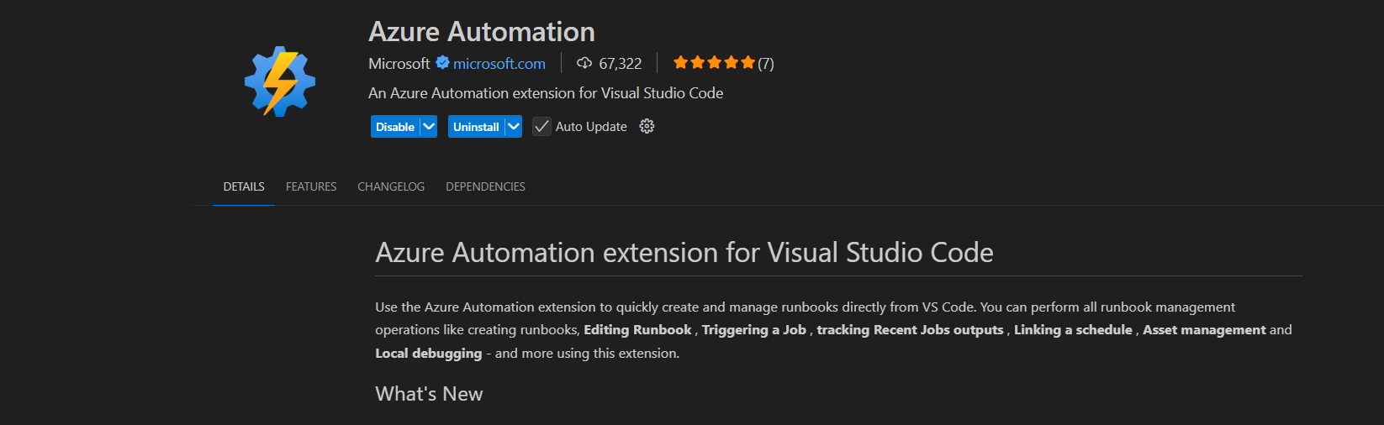
Task: Open the microsoft.com publisher link
Action: click(x=499, y=63)
